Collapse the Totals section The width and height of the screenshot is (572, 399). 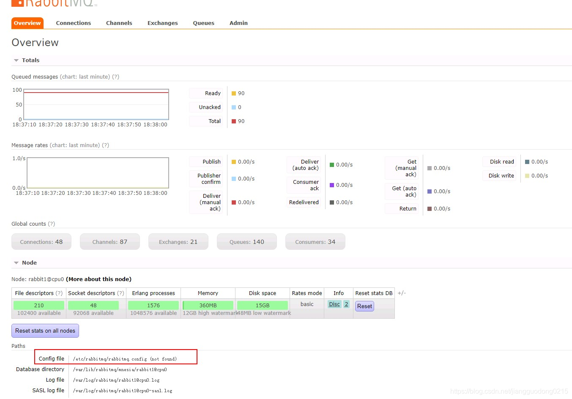tap(16, 60)
